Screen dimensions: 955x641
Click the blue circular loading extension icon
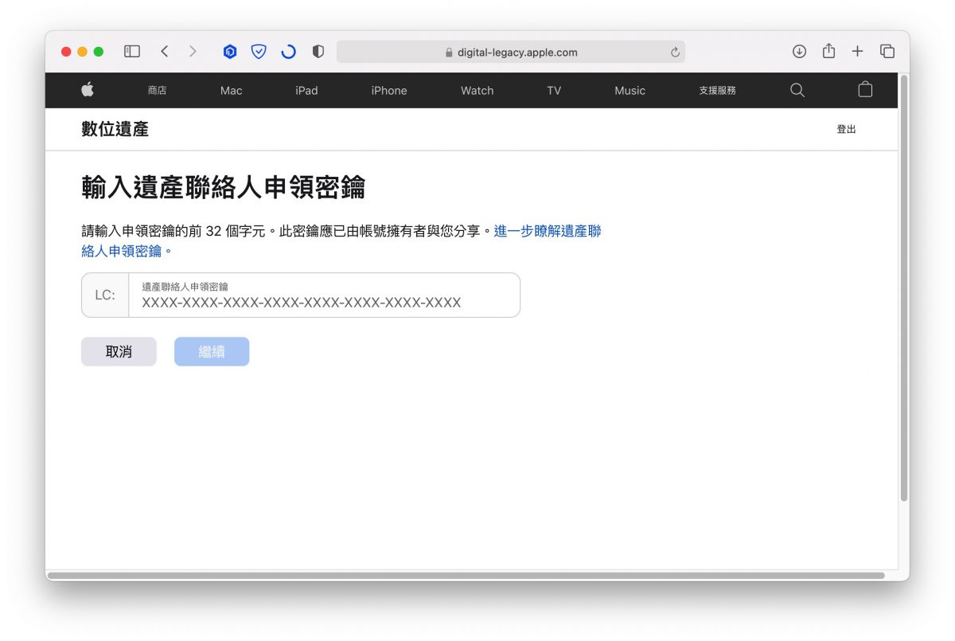(288, 52)
